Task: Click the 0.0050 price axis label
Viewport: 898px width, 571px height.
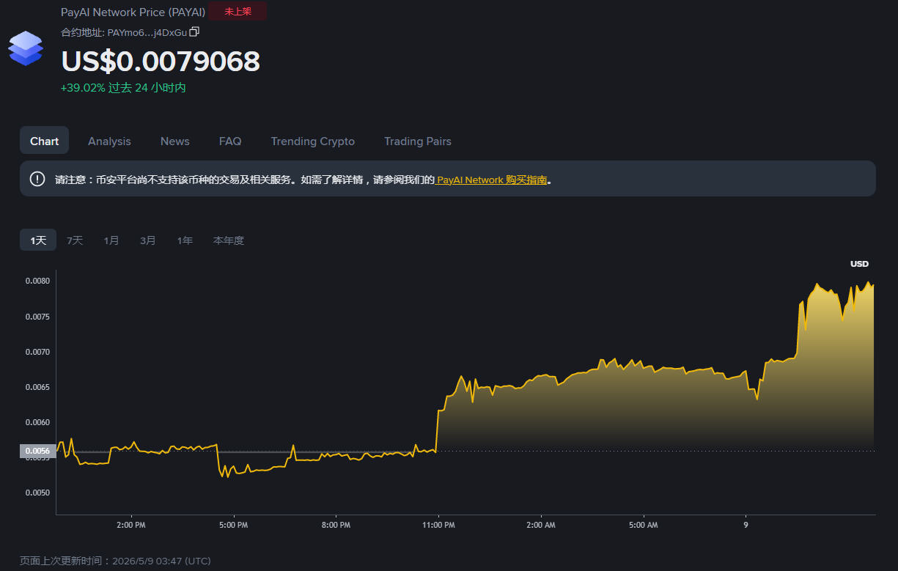Action: (x=37, y=493)
